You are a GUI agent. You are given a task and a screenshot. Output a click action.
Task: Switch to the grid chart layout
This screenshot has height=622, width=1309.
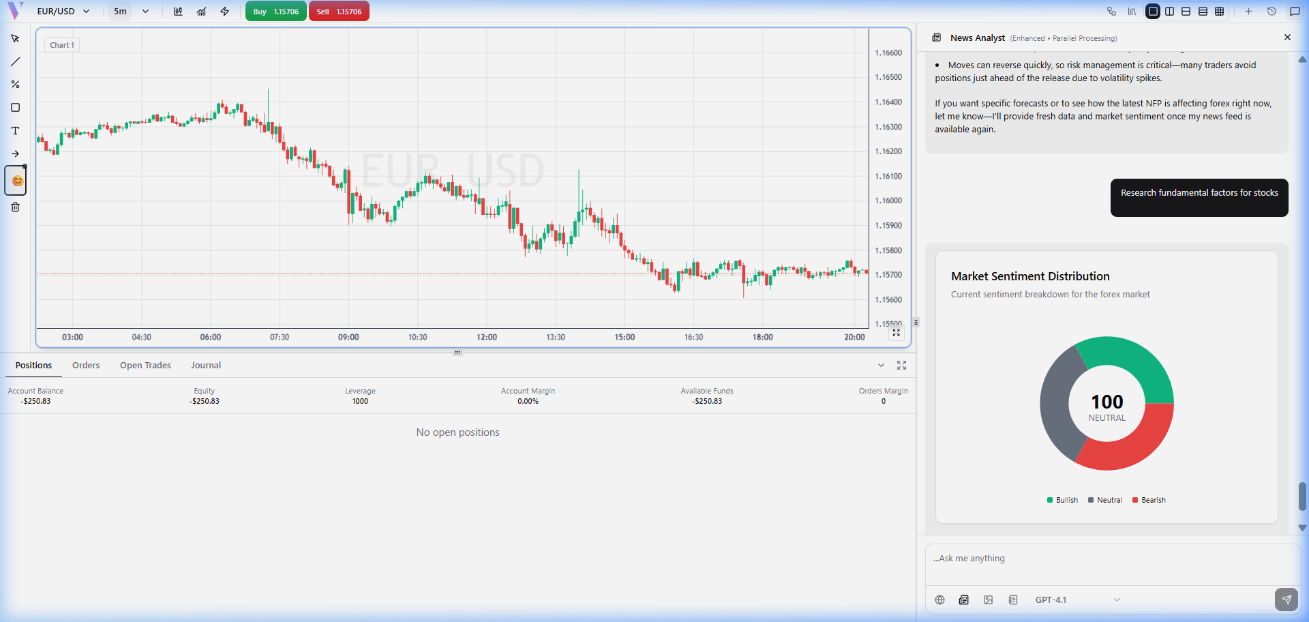point(1220,12)
